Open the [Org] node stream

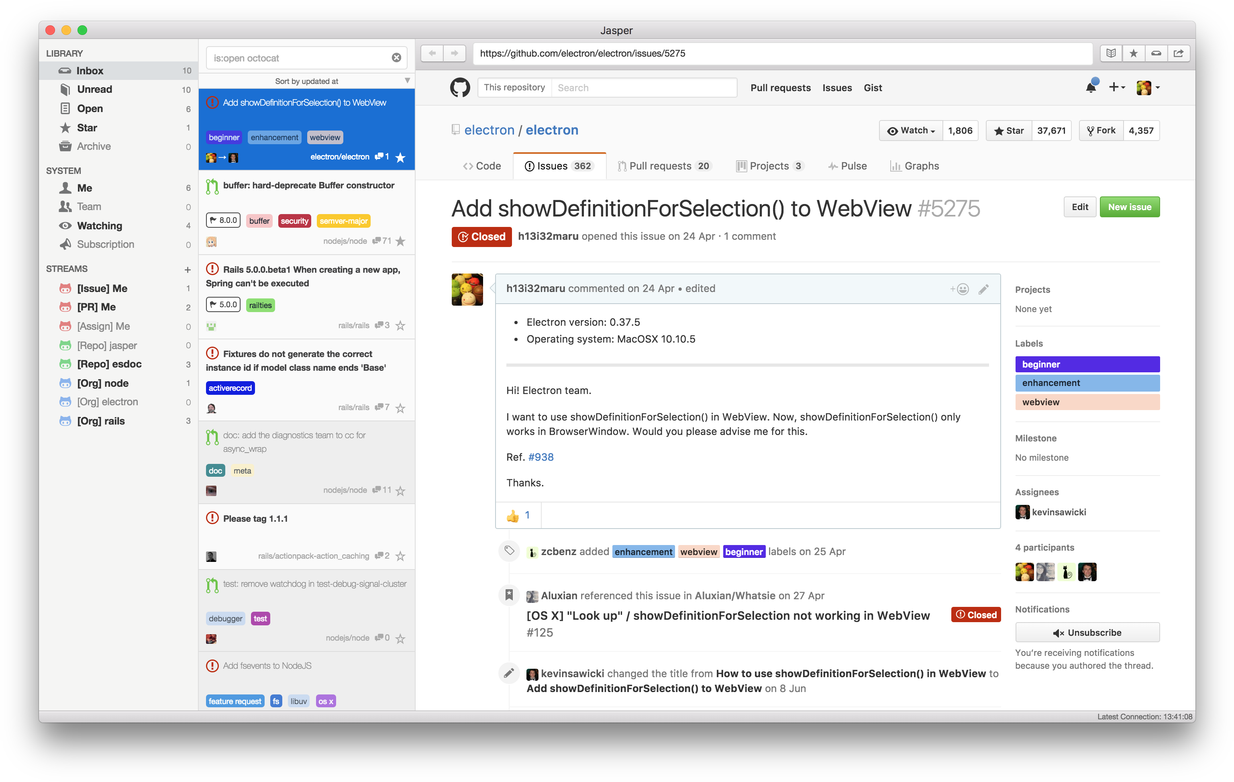119,383
